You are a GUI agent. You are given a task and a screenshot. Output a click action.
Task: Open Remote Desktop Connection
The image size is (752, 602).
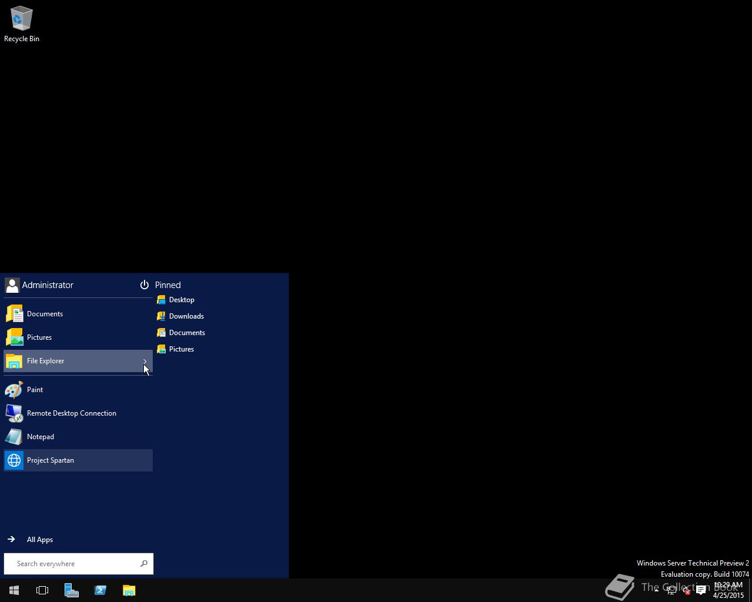click(x=78, y=413)
